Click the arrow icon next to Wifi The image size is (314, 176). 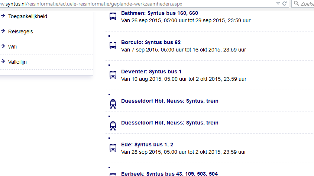click(3, 46)
